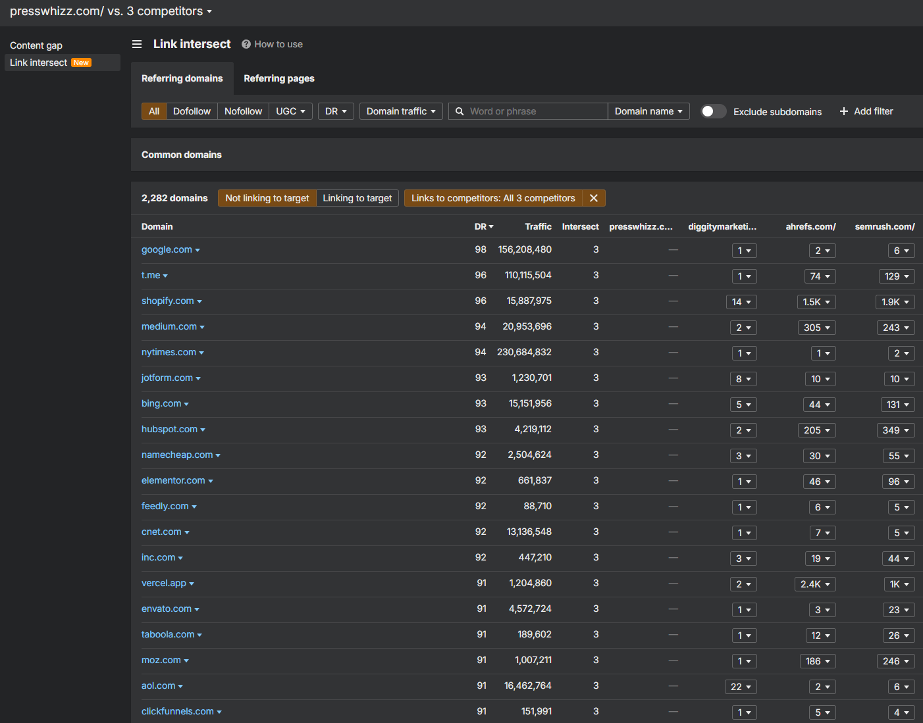Open the elementor.com domain link

[173, 480]
